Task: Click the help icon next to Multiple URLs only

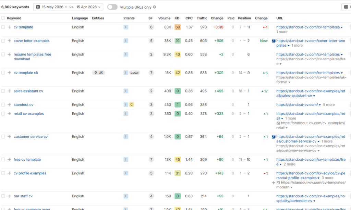Action: (x=155, y=7)
